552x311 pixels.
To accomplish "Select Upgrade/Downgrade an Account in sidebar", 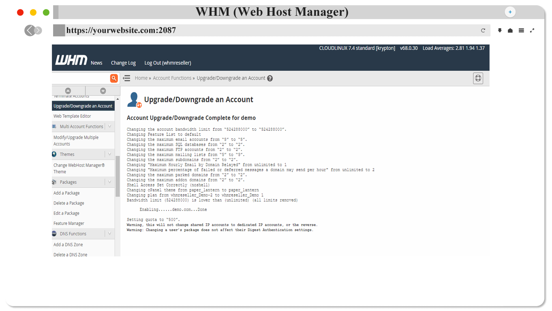I will (83, 106).
